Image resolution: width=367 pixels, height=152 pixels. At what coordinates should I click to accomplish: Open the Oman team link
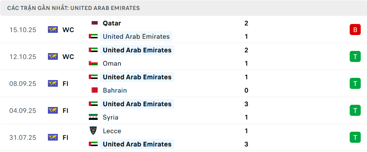point(112,63)
